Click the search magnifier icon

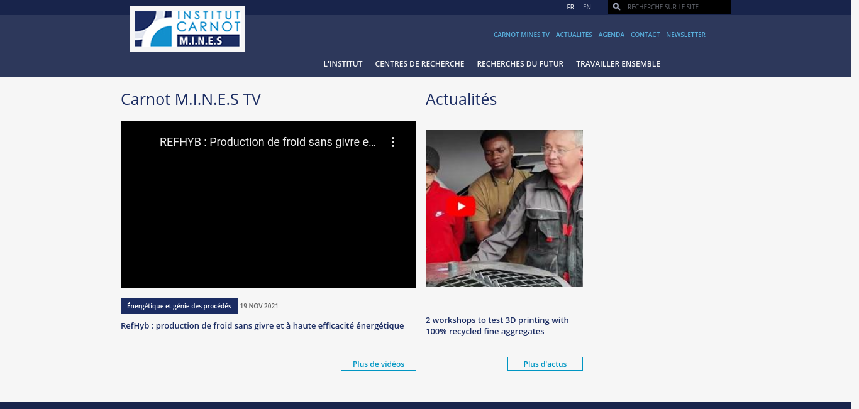pos(616,7)
